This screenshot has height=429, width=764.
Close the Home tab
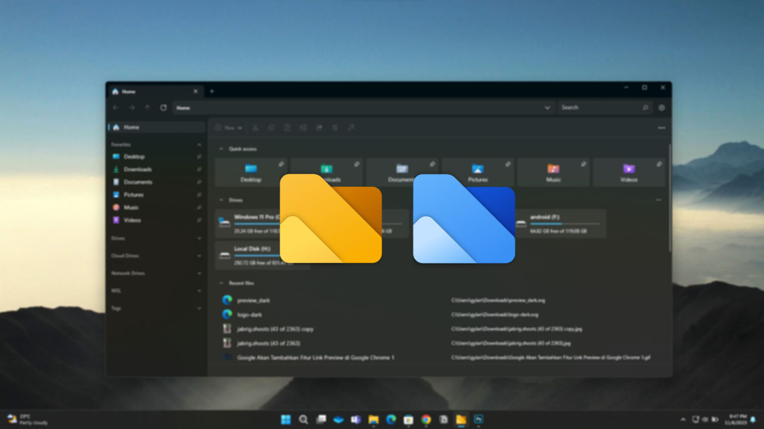click(195, 91)
